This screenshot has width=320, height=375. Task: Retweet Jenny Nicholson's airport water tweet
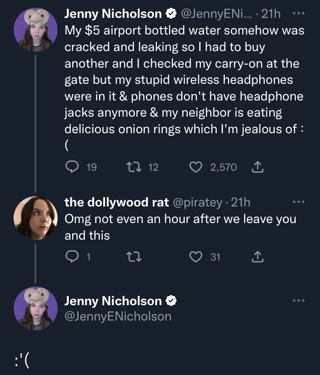point(133,167)
